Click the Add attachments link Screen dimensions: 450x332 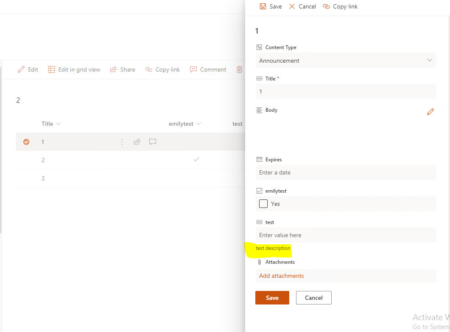tap(281, 276)
